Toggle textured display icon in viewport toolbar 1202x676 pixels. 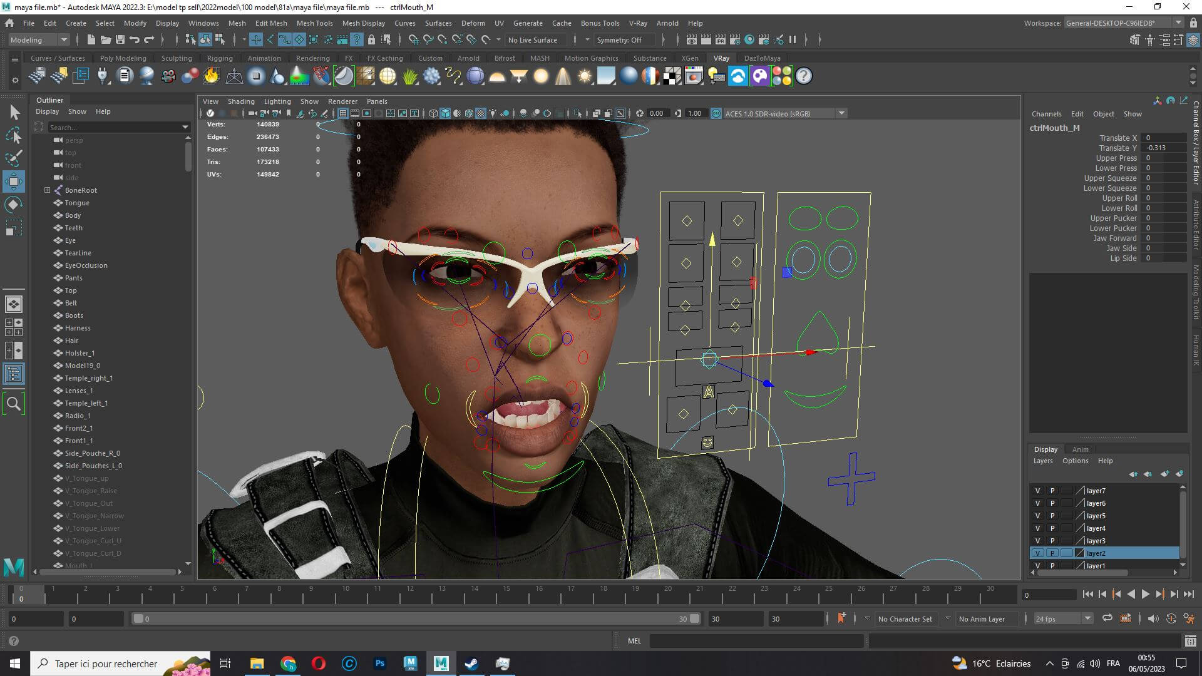480,113
